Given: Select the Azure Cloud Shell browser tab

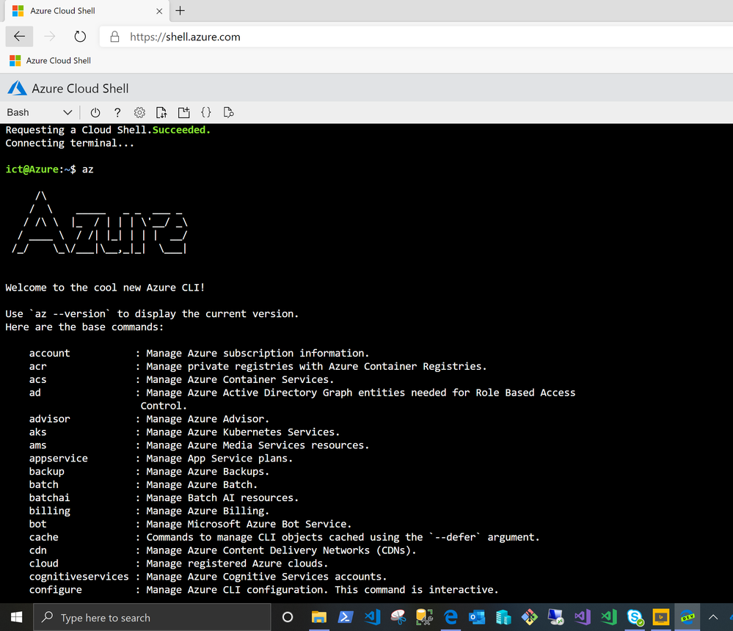Looking at the screenshot, I should coord(87,11).
